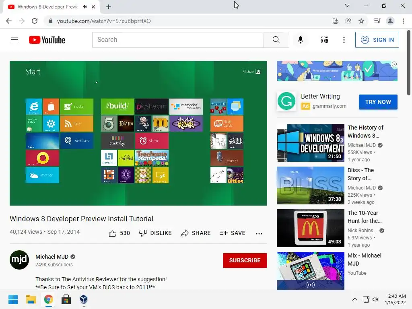Click the Grammarly logo in ad
The width and height of the screenshot is (412, 309).
[x=286, y=101]
